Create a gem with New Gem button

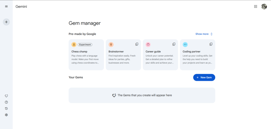(204, 78)
